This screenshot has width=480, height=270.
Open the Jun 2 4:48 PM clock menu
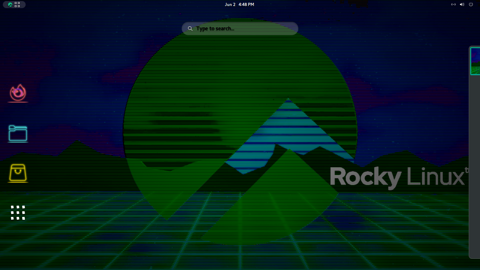click(239, 5)
